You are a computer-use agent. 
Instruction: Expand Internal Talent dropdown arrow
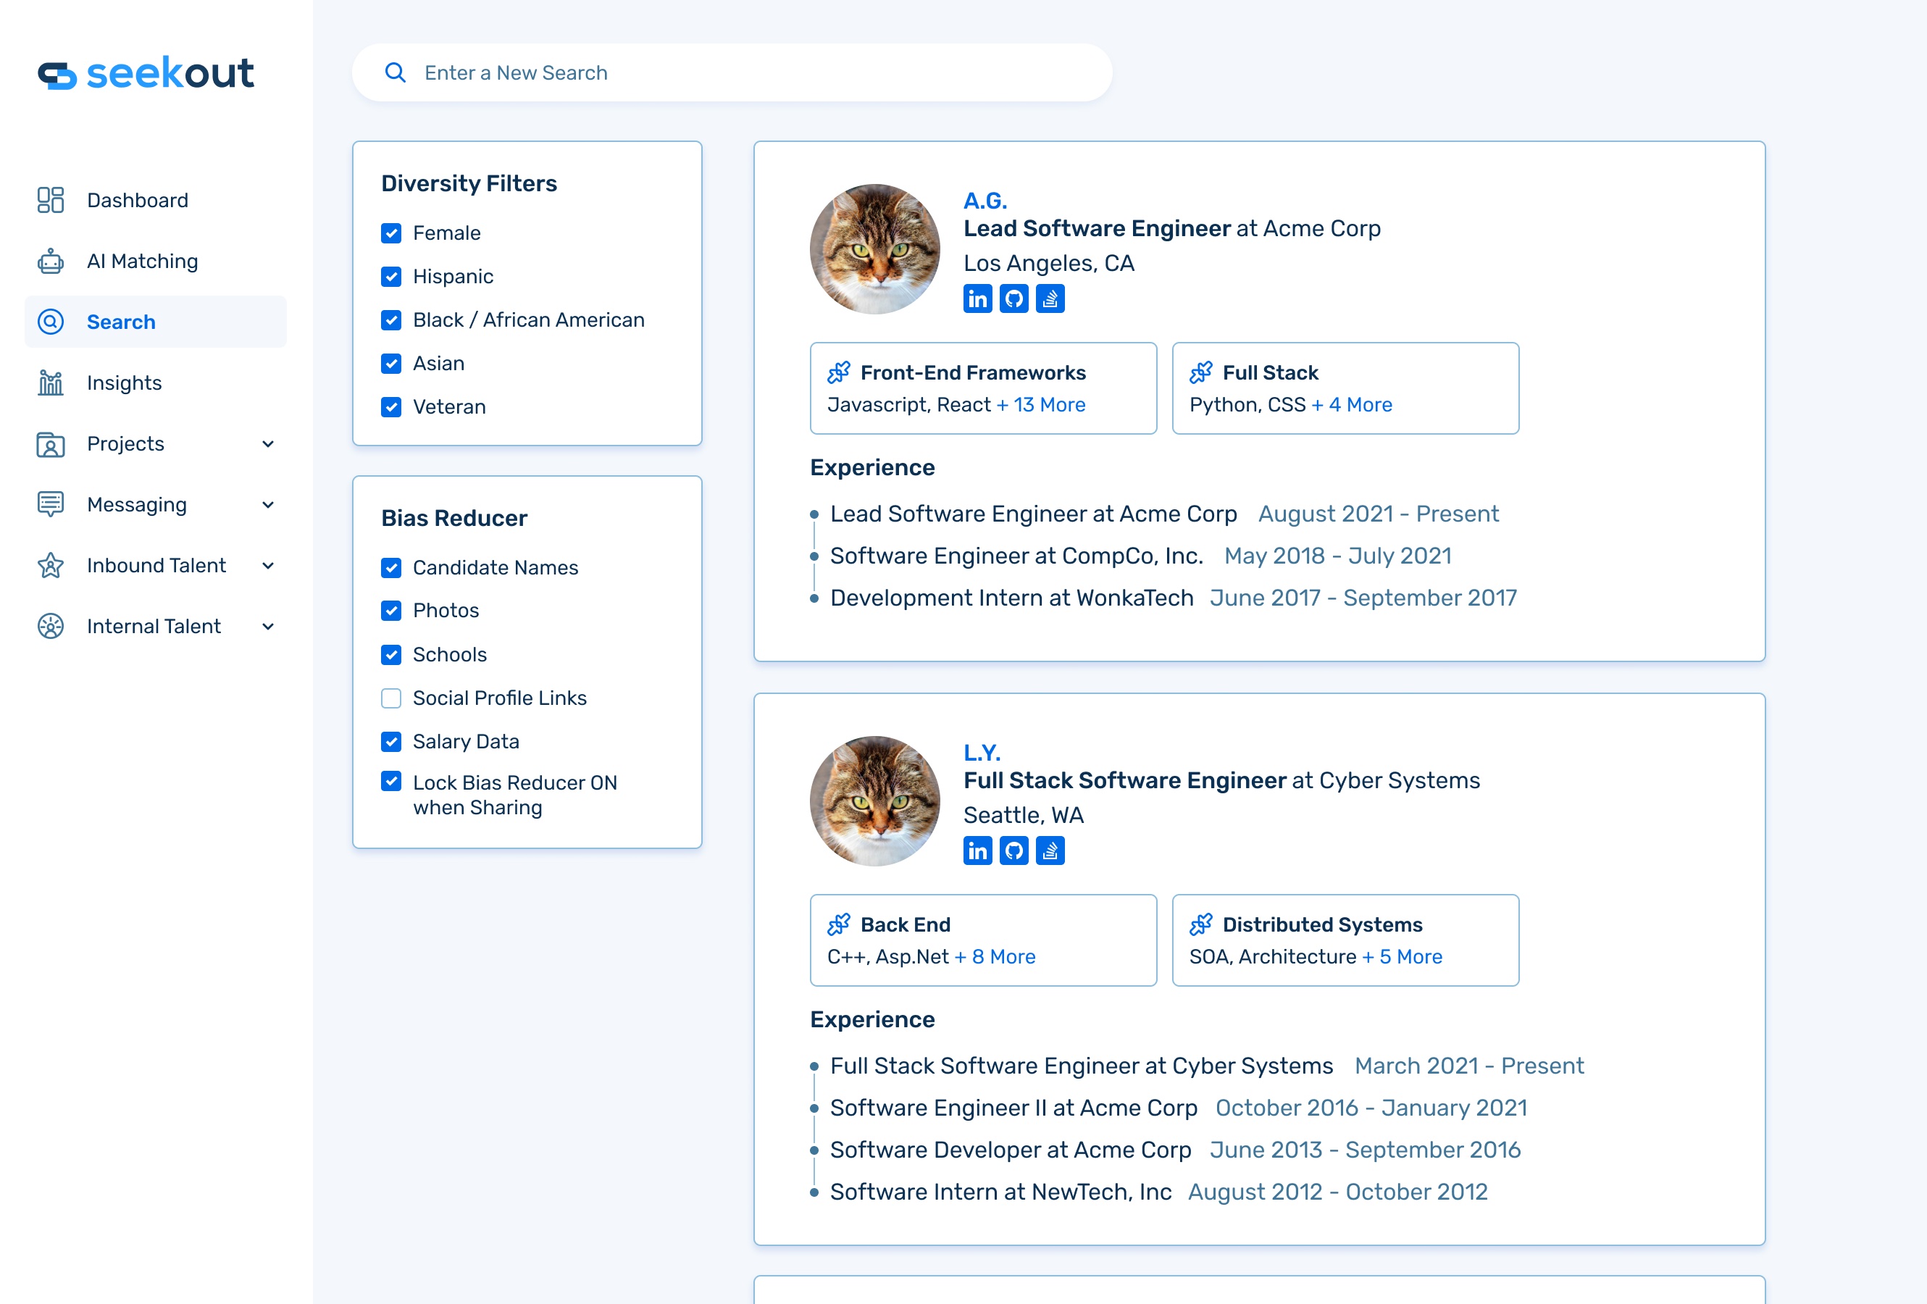pyautogui.click(x=268, y=627)
